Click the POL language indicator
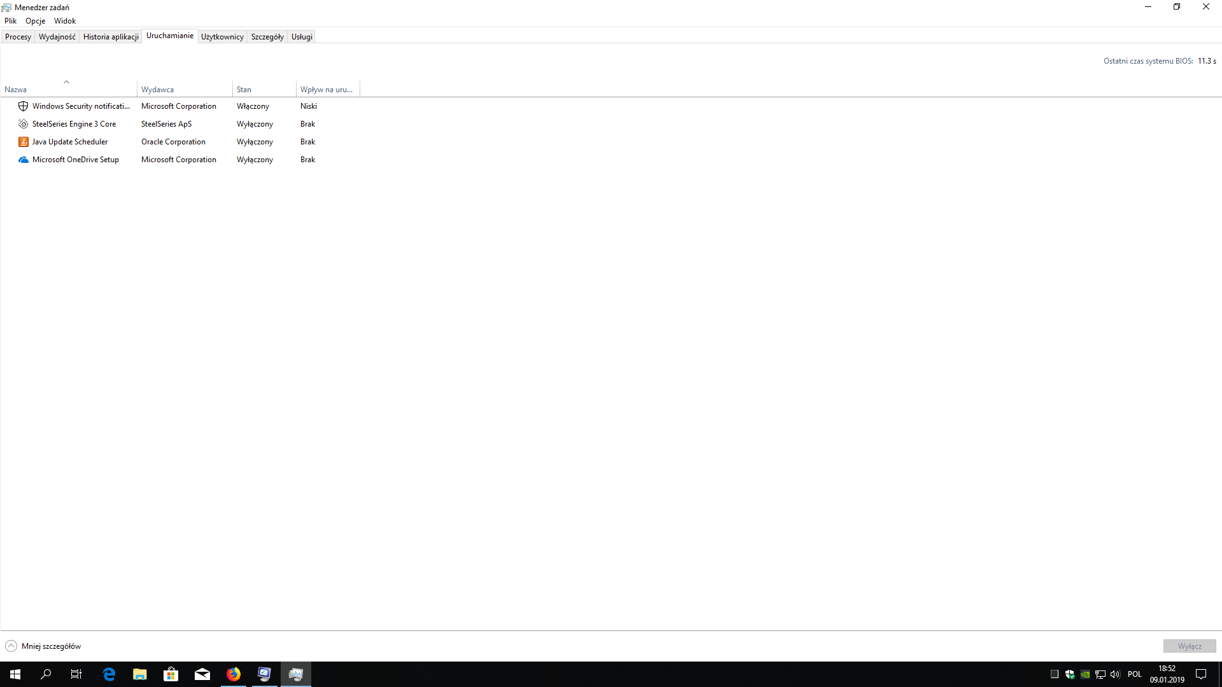 [x=1135, y=674]
